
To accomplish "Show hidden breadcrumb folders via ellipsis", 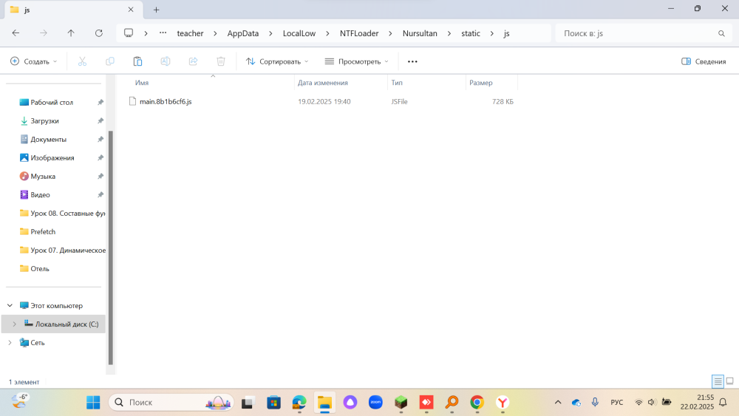I will [x=163, y=33].
